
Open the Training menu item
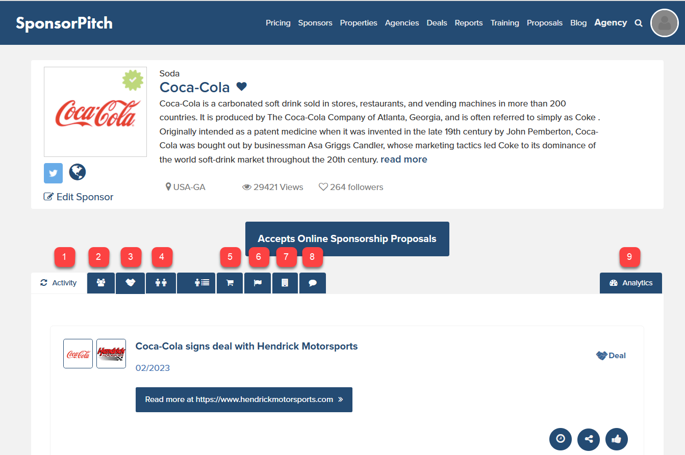point(505,23)
